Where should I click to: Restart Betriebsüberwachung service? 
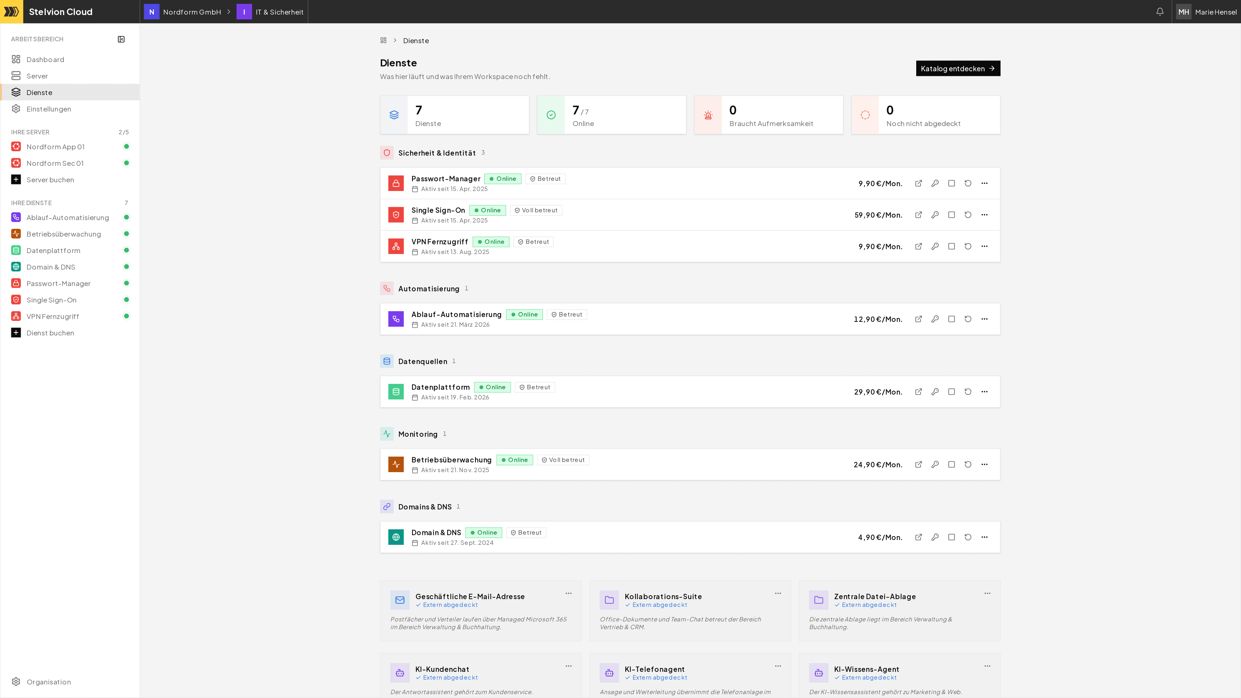[x=967, y=464]
